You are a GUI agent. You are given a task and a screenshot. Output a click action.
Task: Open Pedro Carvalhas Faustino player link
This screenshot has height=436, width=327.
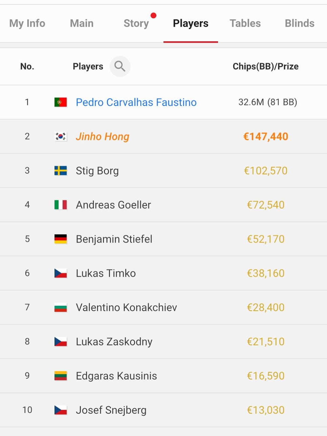click(136, 102)
